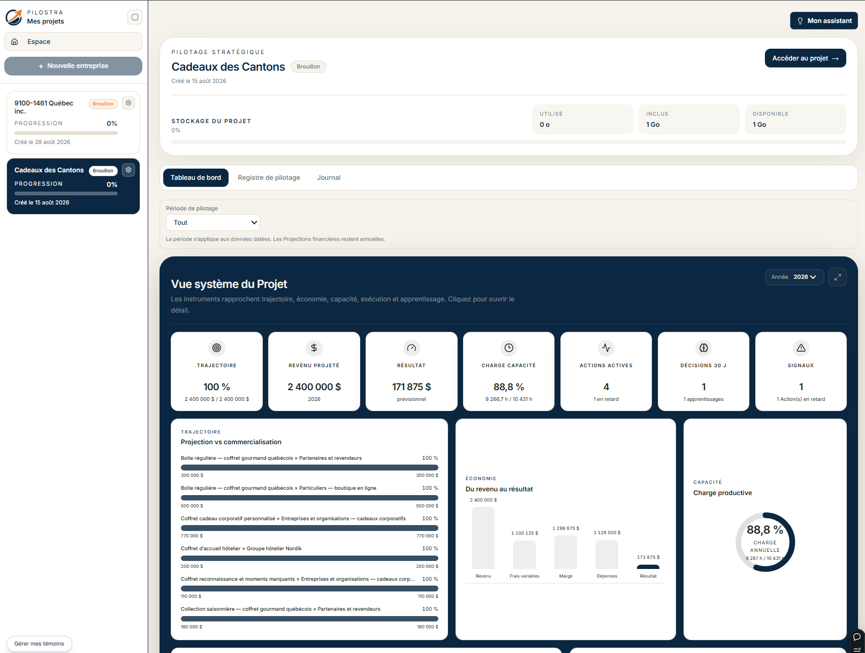Click the Revenu projeté dollar icon
This screenshot has width=865, height=653.
click(314, 348)
